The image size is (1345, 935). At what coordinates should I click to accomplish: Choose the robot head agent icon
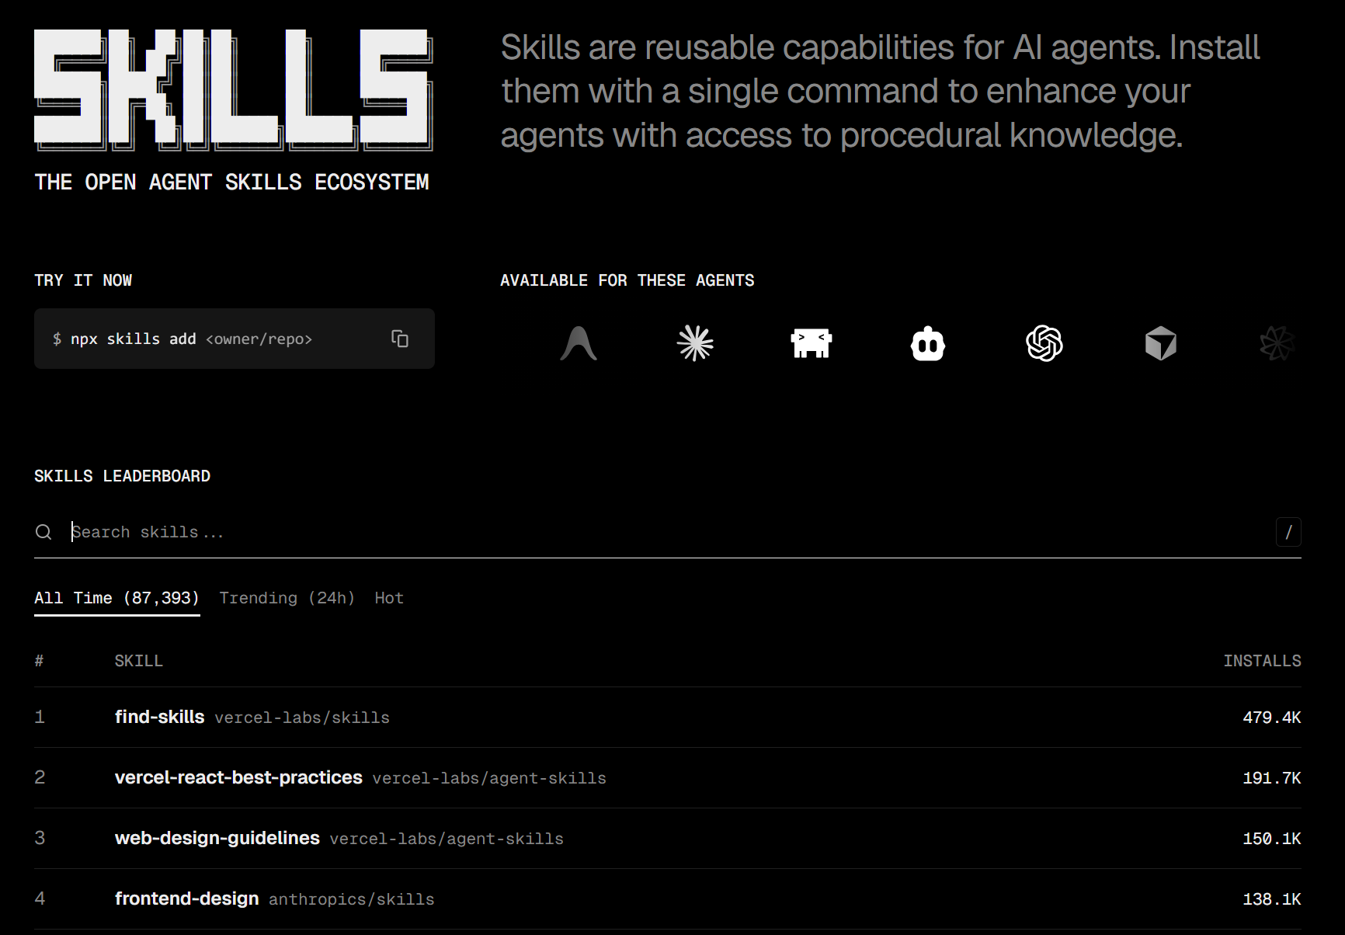click(927, 344)
